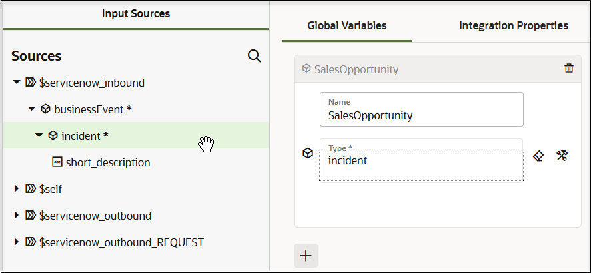Open the Integration Properties tab
The width and height of the screenshot is (591, 273).
513,26
